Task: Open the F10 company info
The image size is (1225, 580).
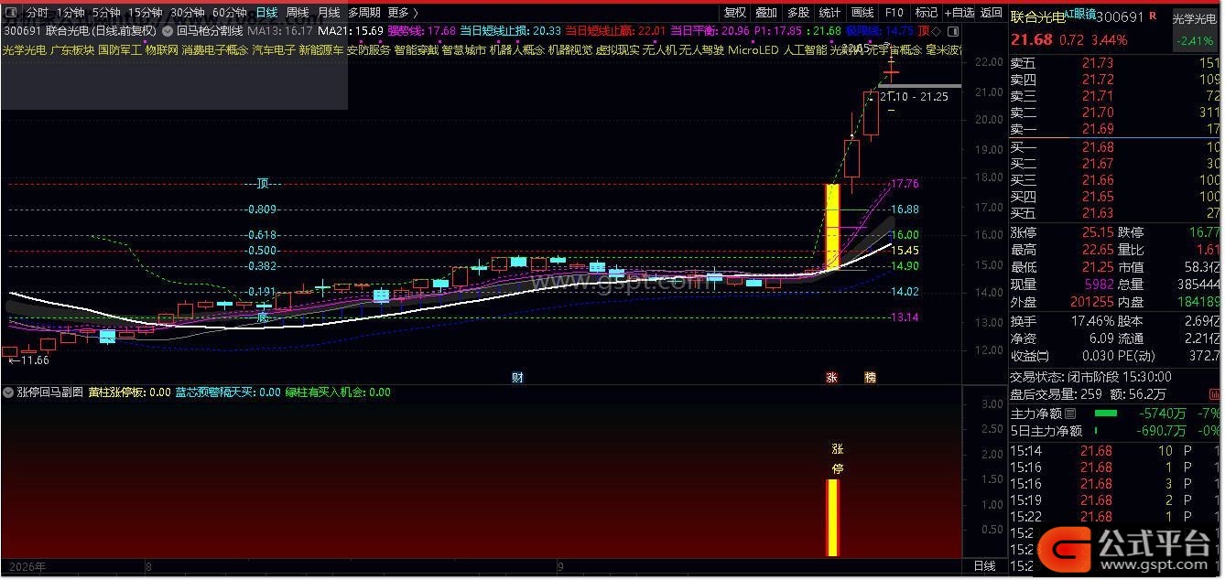Action: coord(894,13)
